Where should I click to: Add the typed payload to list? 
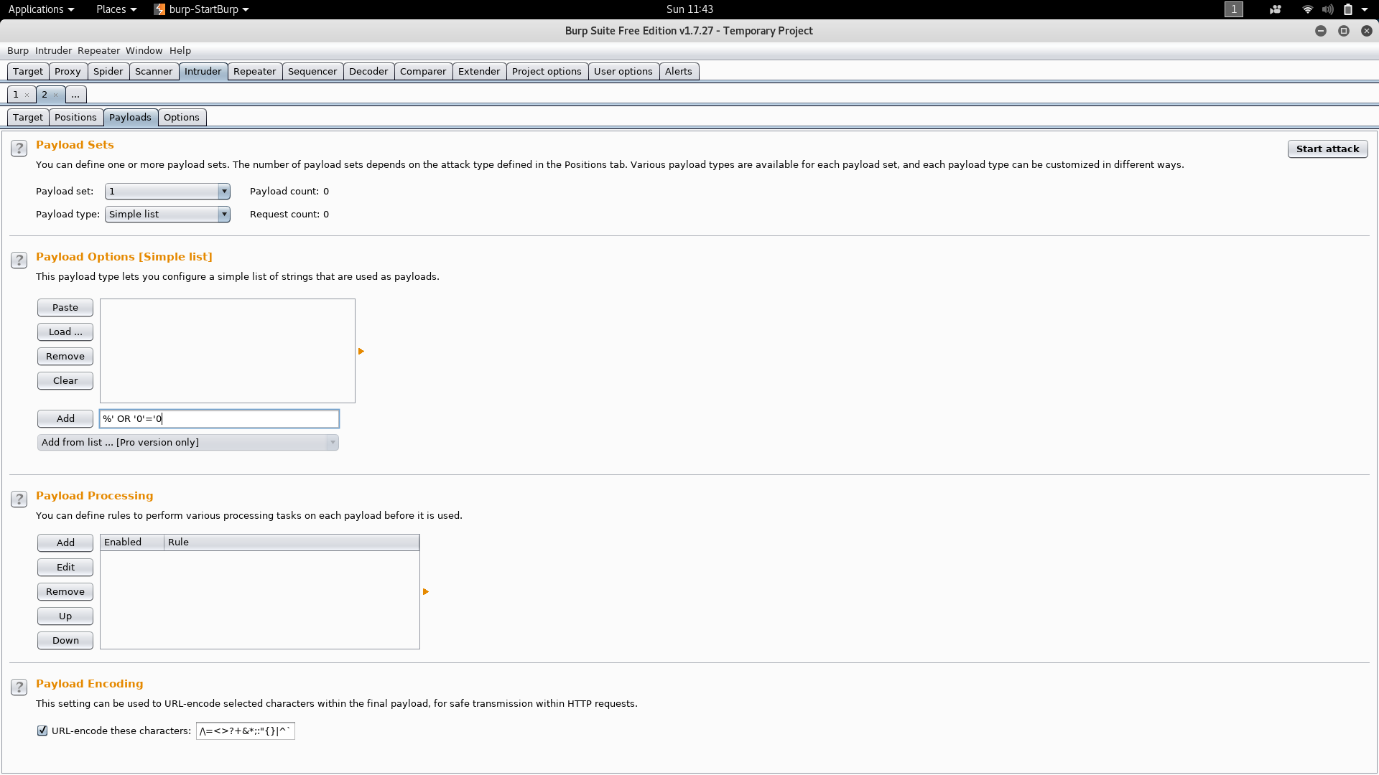(65, 418)
